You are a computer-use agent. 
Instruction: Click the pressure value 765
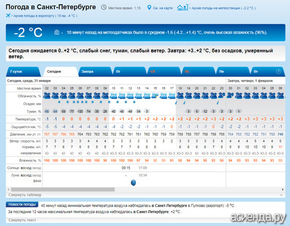[x=72, y=134]
